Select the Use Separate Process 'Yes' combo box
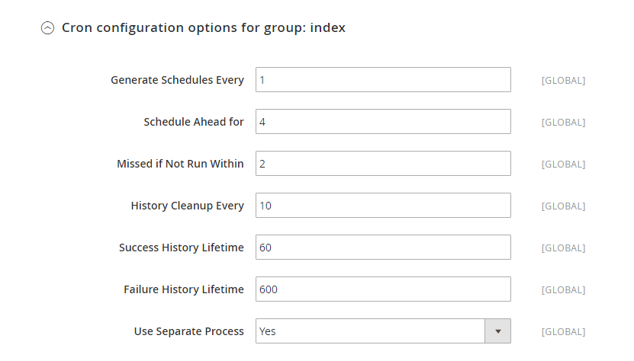 (x=383, y=331)
